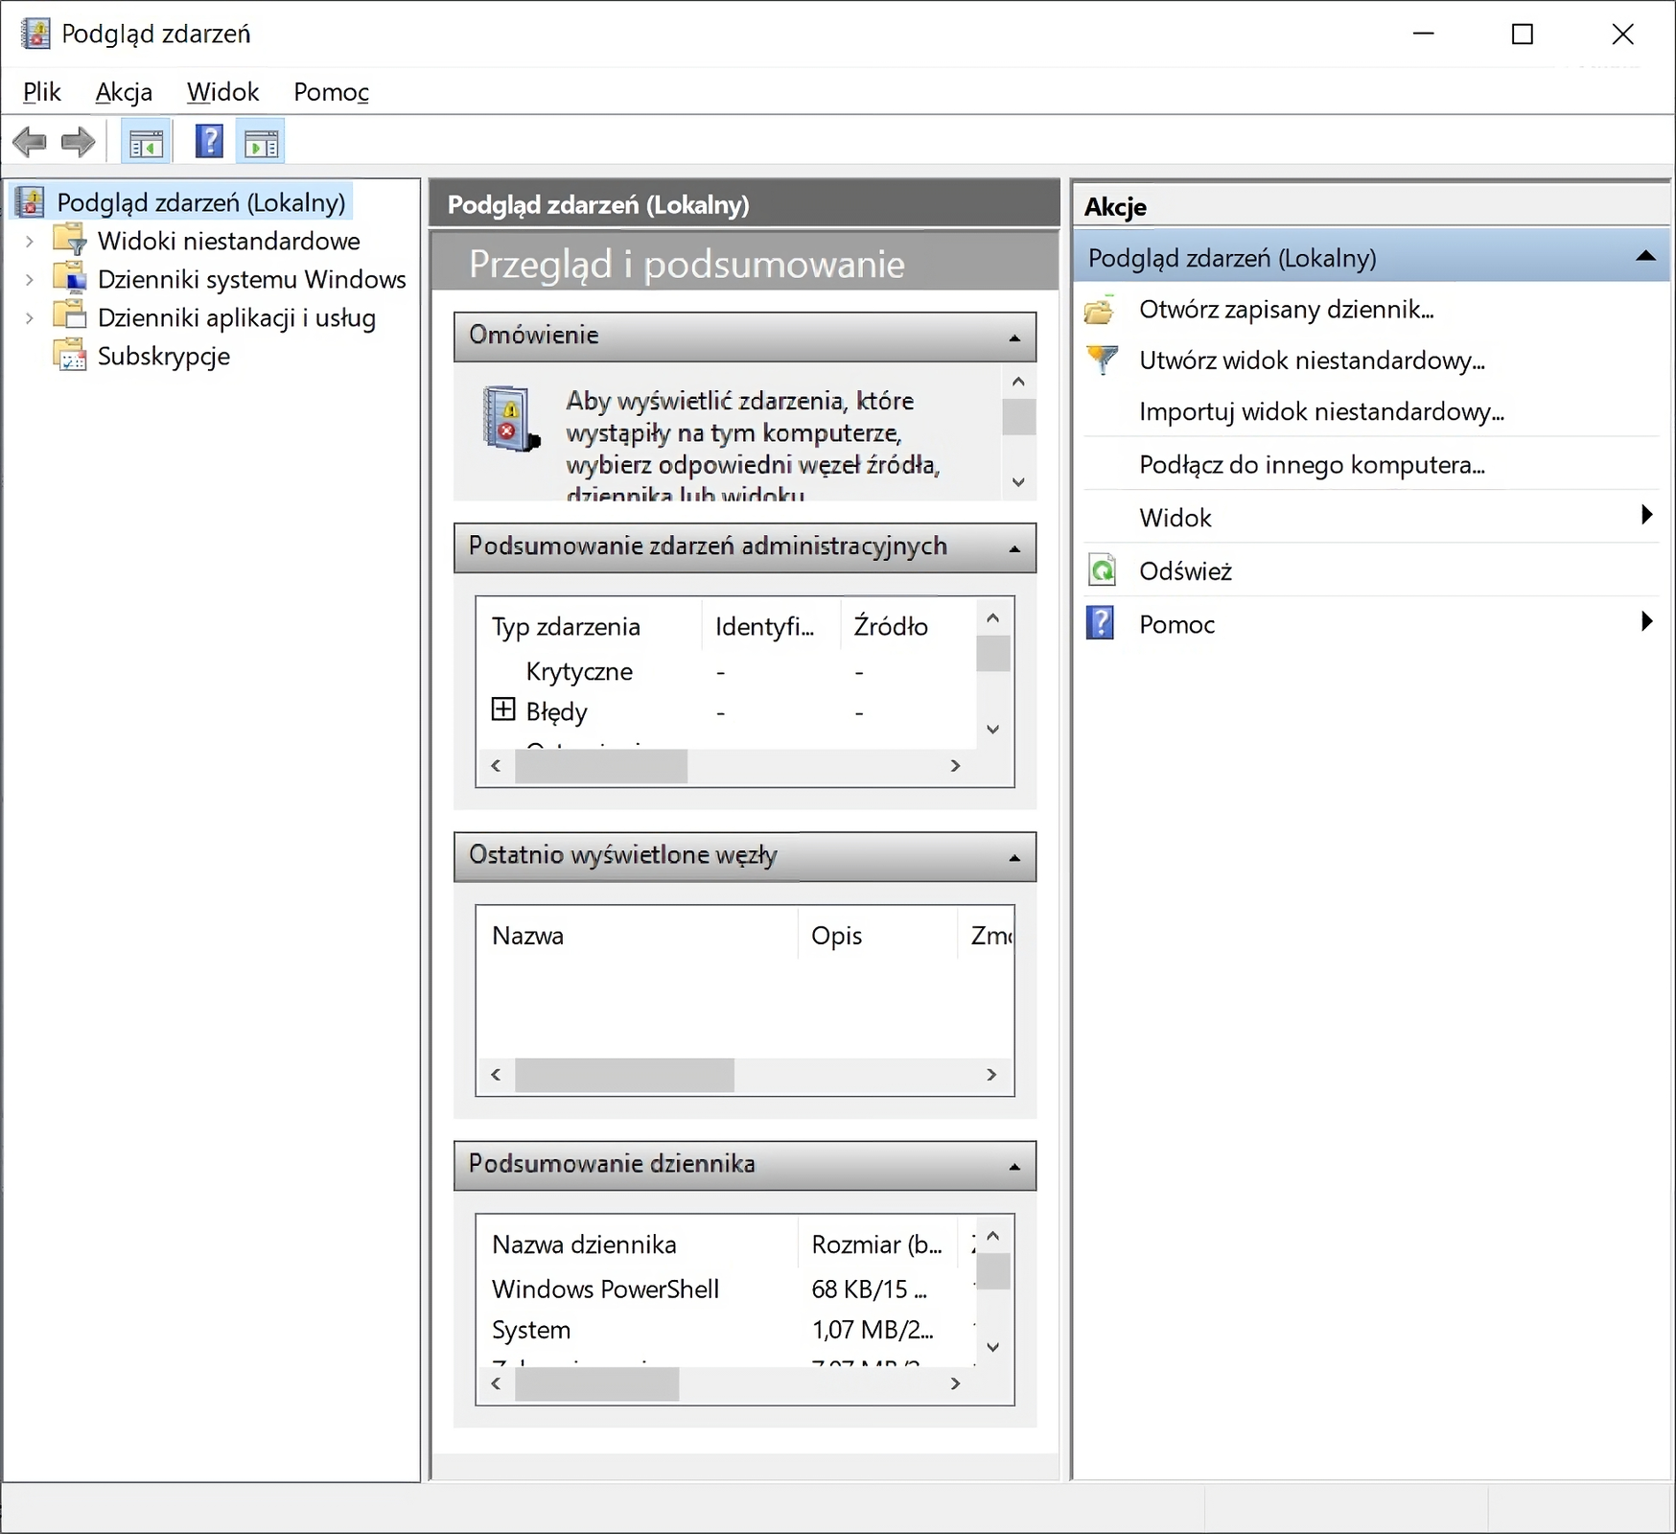This screenshot has height=1534, width=1676.
Task: Open the Akcja menu
Action: coord(124,92)
